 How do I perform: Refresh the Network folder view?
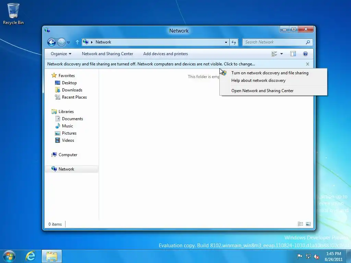tap(234, 42)
